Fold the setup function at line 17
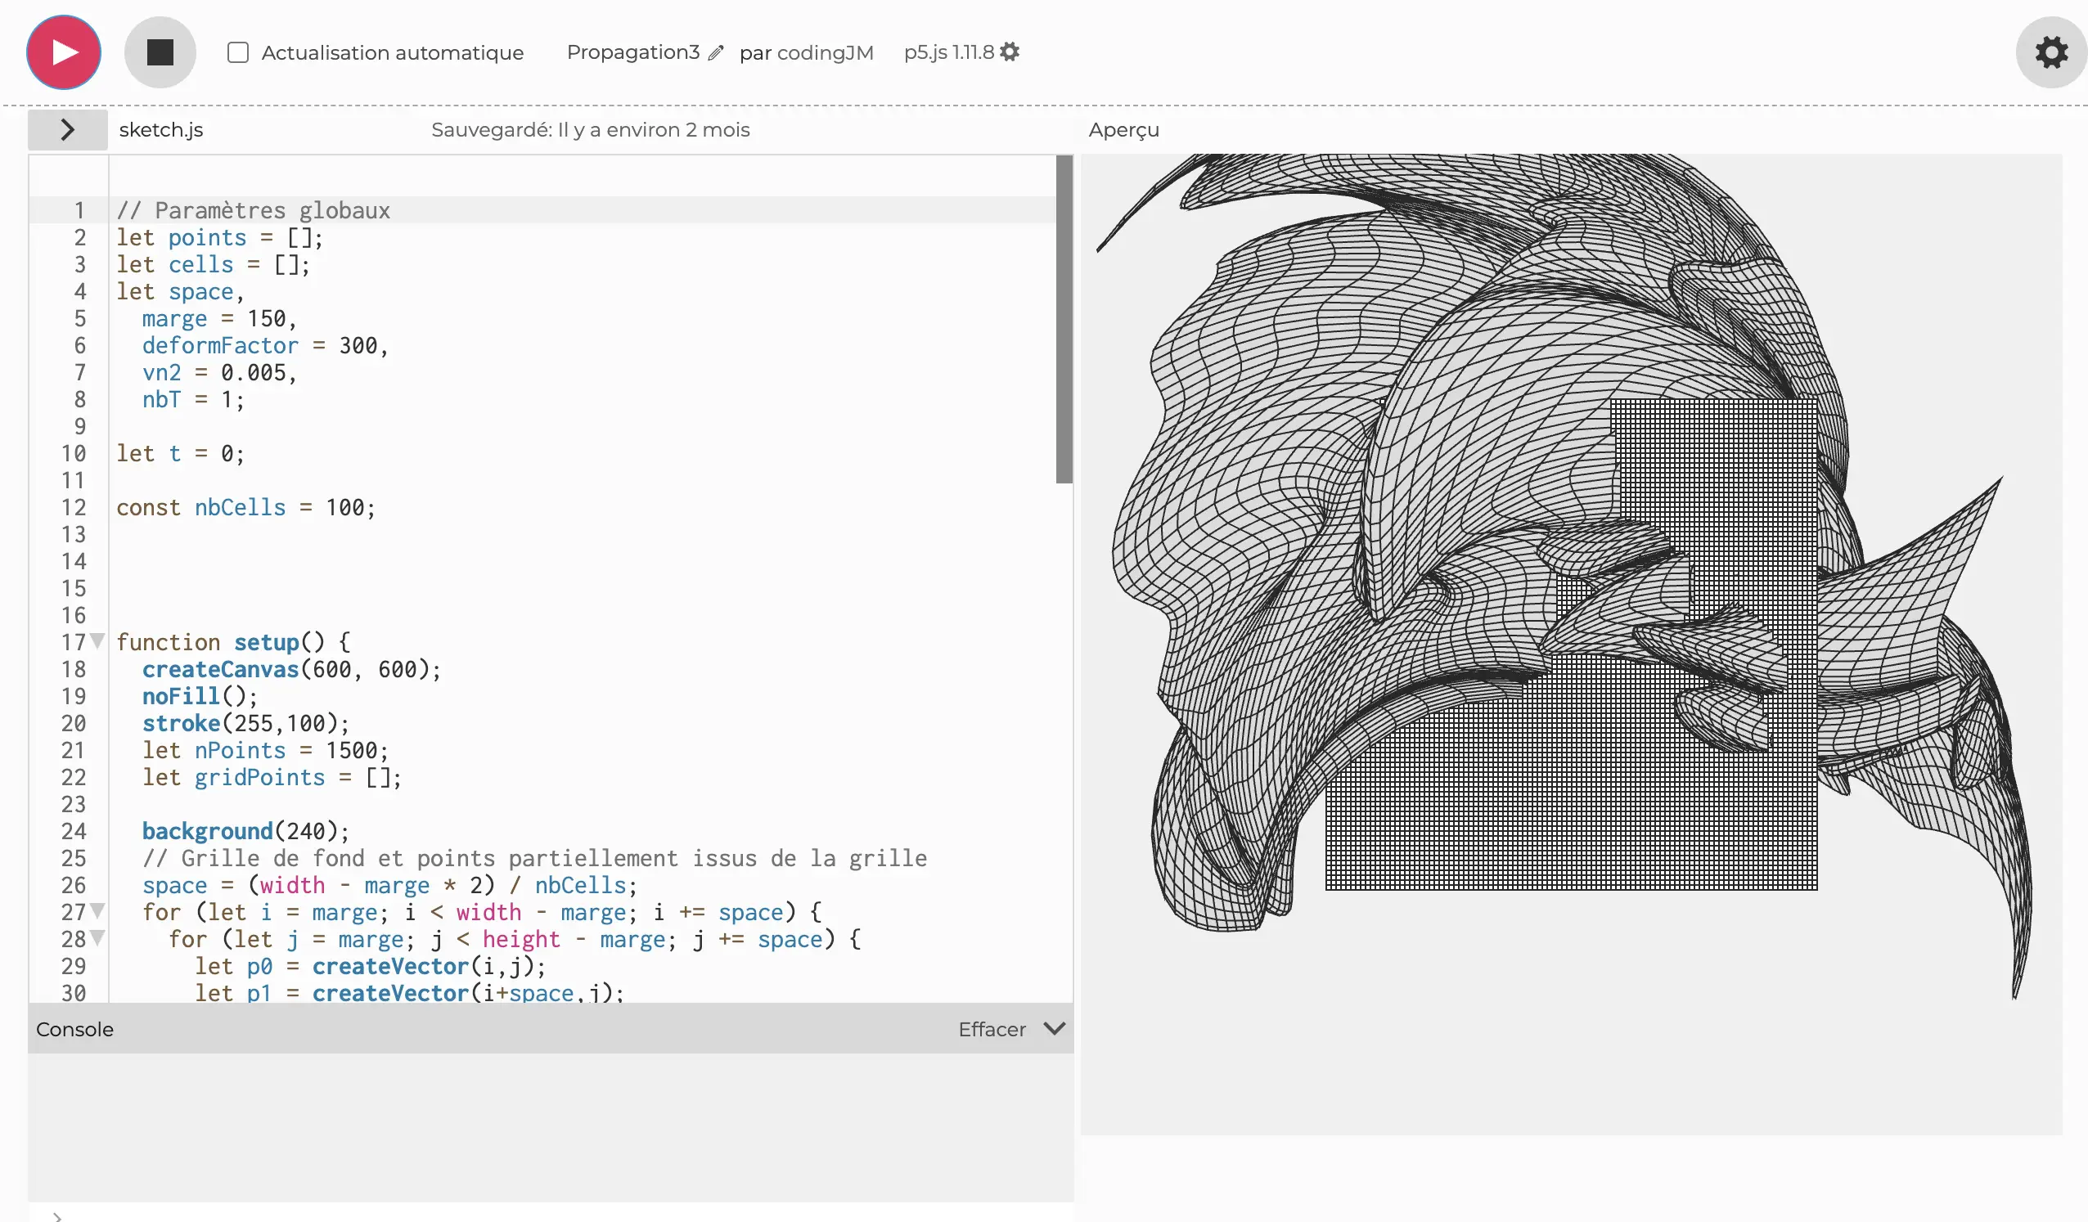The height and width of the screenshot is (1222, 2088). click(97, 640)
